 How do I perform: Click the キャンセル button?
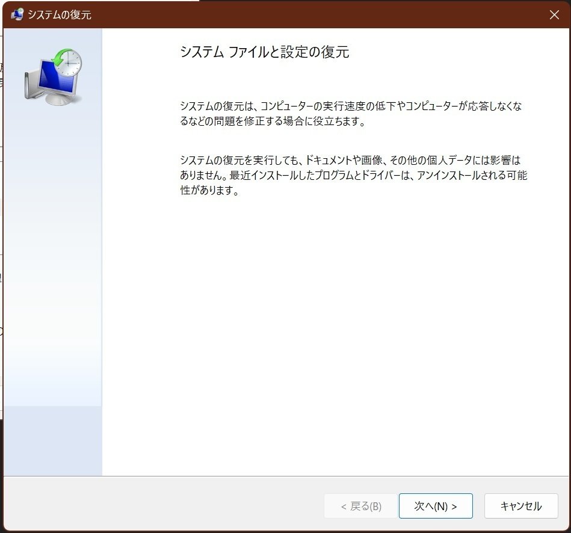click(520, 506)
